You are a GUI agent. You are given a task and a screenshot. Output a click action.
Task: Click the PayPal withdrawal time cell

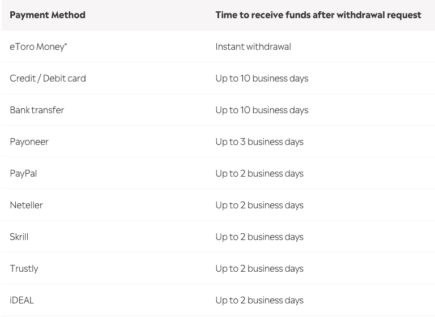tap(259, 174)
